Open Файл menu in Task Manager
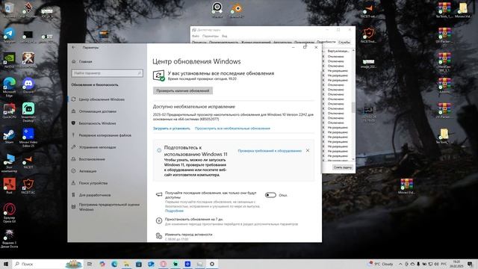The width and height of the screenshot is (478, 269). coord(196,36)
